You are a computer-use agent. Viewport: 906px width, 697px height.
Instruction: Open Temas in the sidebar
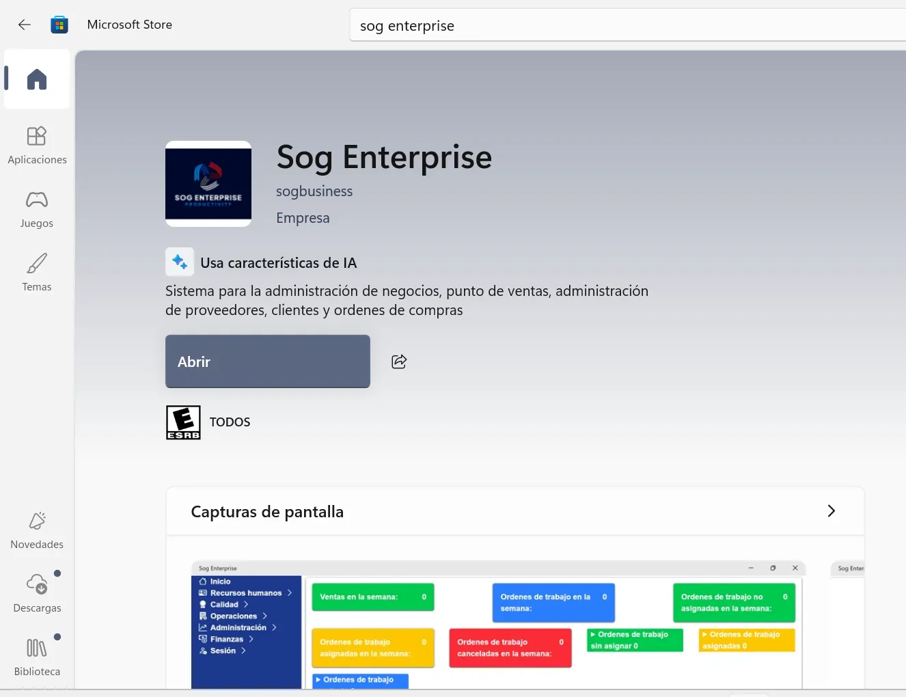coord(37,273)
